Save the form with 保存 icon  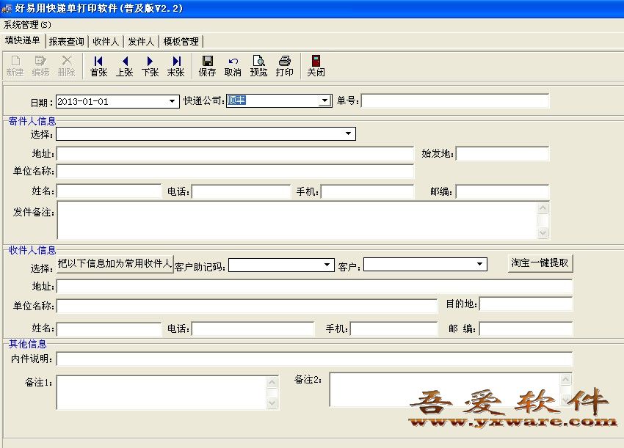coord(207,65)
